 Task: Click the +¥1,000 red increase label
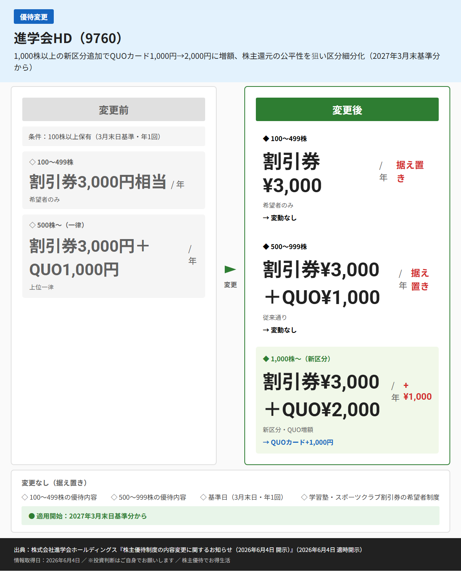pyautogui.click(x=417, y=391)
